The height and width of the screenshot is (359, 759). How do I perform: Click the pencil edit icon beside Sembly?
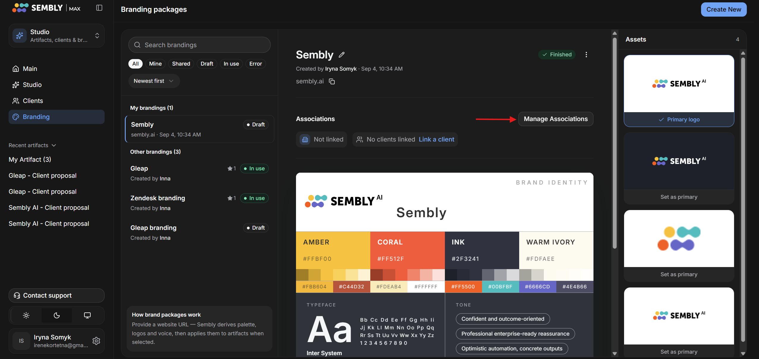click(x=342, y=55)
